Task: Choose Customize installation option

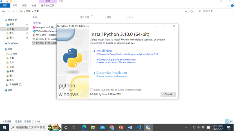Action: point(112,73)
